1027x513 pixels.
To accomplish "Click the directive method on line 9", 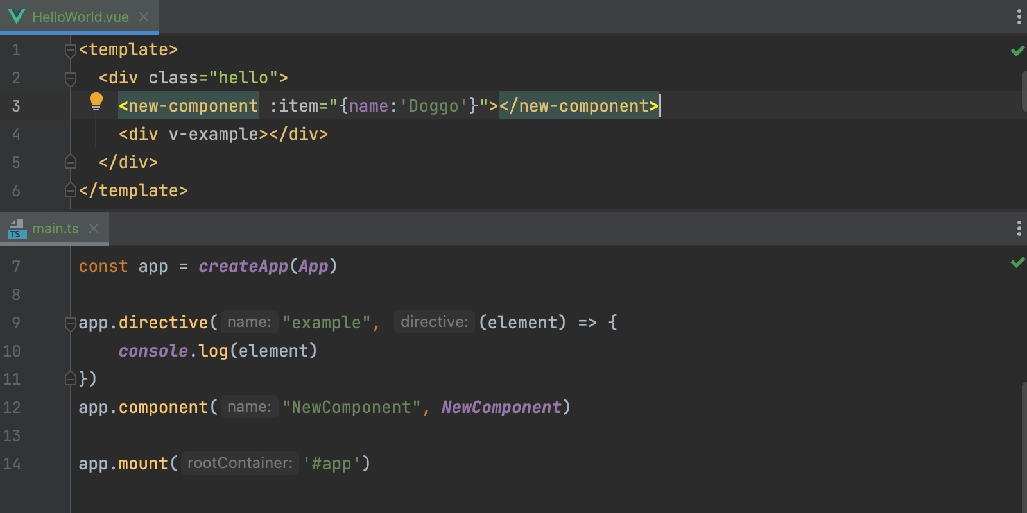I will 163,323.
